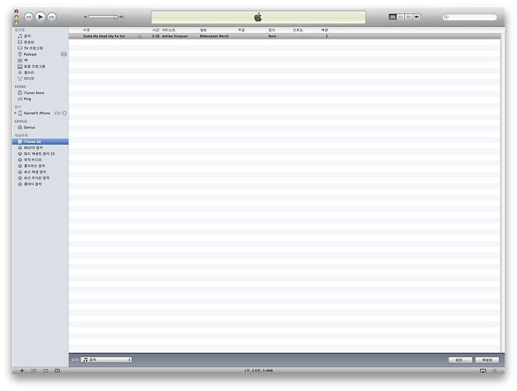Click Ping button next to song title
The width and height of the screenshot is (517, 391).
(139, 37)
